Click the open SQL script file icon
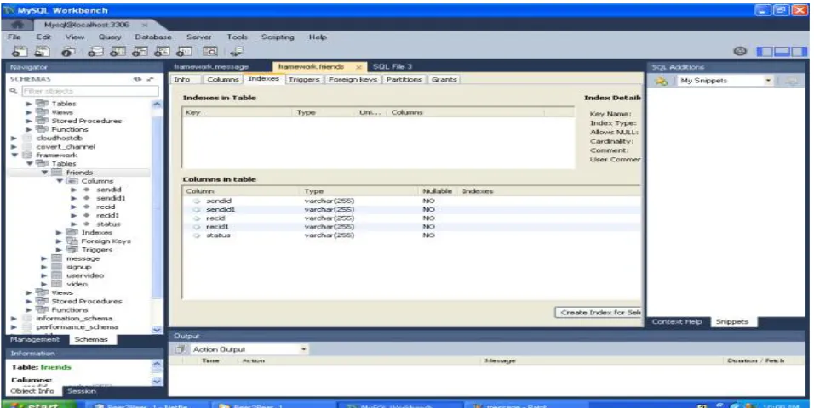Screen dimensions: 814x408 [x=42, y=51]
